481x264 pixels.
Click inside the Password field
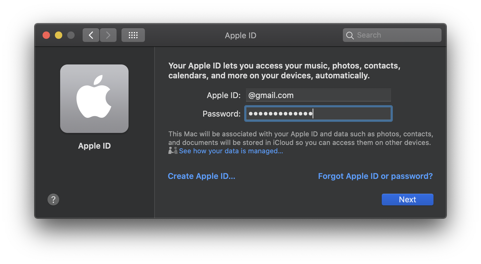tap(319, 113)
